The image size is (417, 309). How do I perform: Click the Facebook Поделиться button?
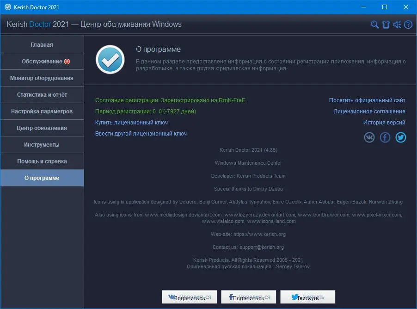pos(248,297)
